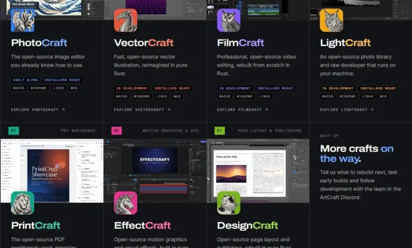The height and width of the screenshot is (248, 412).
Task: Click the VectorCraft dragon app icon
Action: pyautogui.click(x=126, y=20)
